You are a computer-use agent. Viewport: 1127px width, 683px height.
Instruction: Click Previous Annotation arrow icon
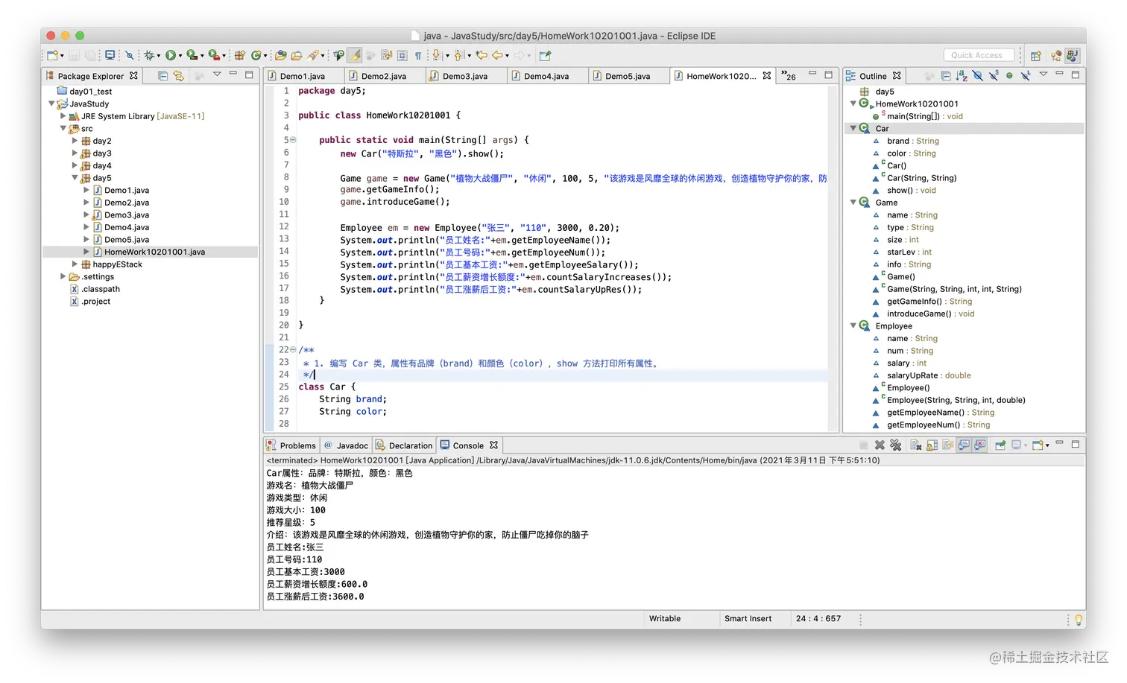coord(458,55)
